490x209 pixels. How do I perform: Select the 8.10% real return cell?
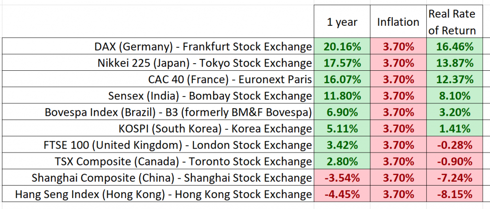pos(452,96)
